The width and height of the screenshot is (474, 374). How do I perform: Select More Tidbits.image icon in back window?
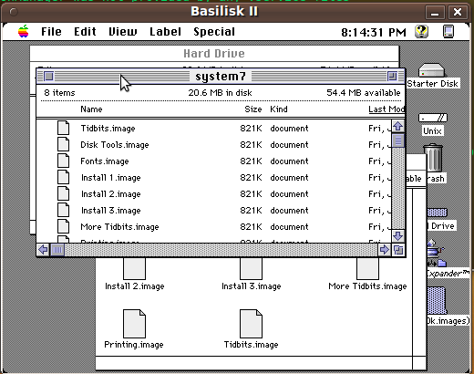click(x=367, y=269)
